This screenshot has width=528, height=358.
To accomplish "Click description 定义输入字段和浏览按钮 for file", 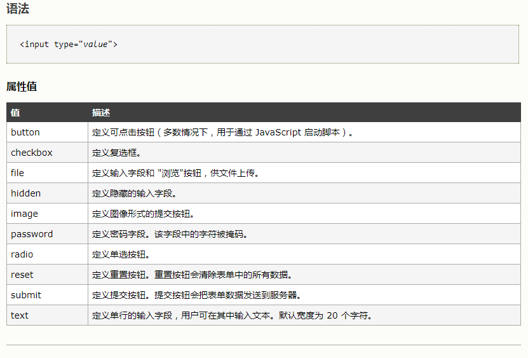I will pyautogui.click(x=175, y=173).
